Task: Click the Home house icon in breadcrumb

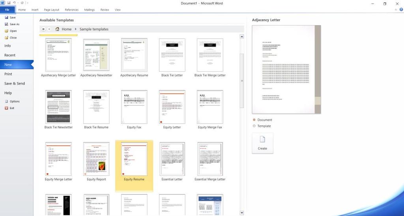Action: pyautogui.click(x=57, y=29)
